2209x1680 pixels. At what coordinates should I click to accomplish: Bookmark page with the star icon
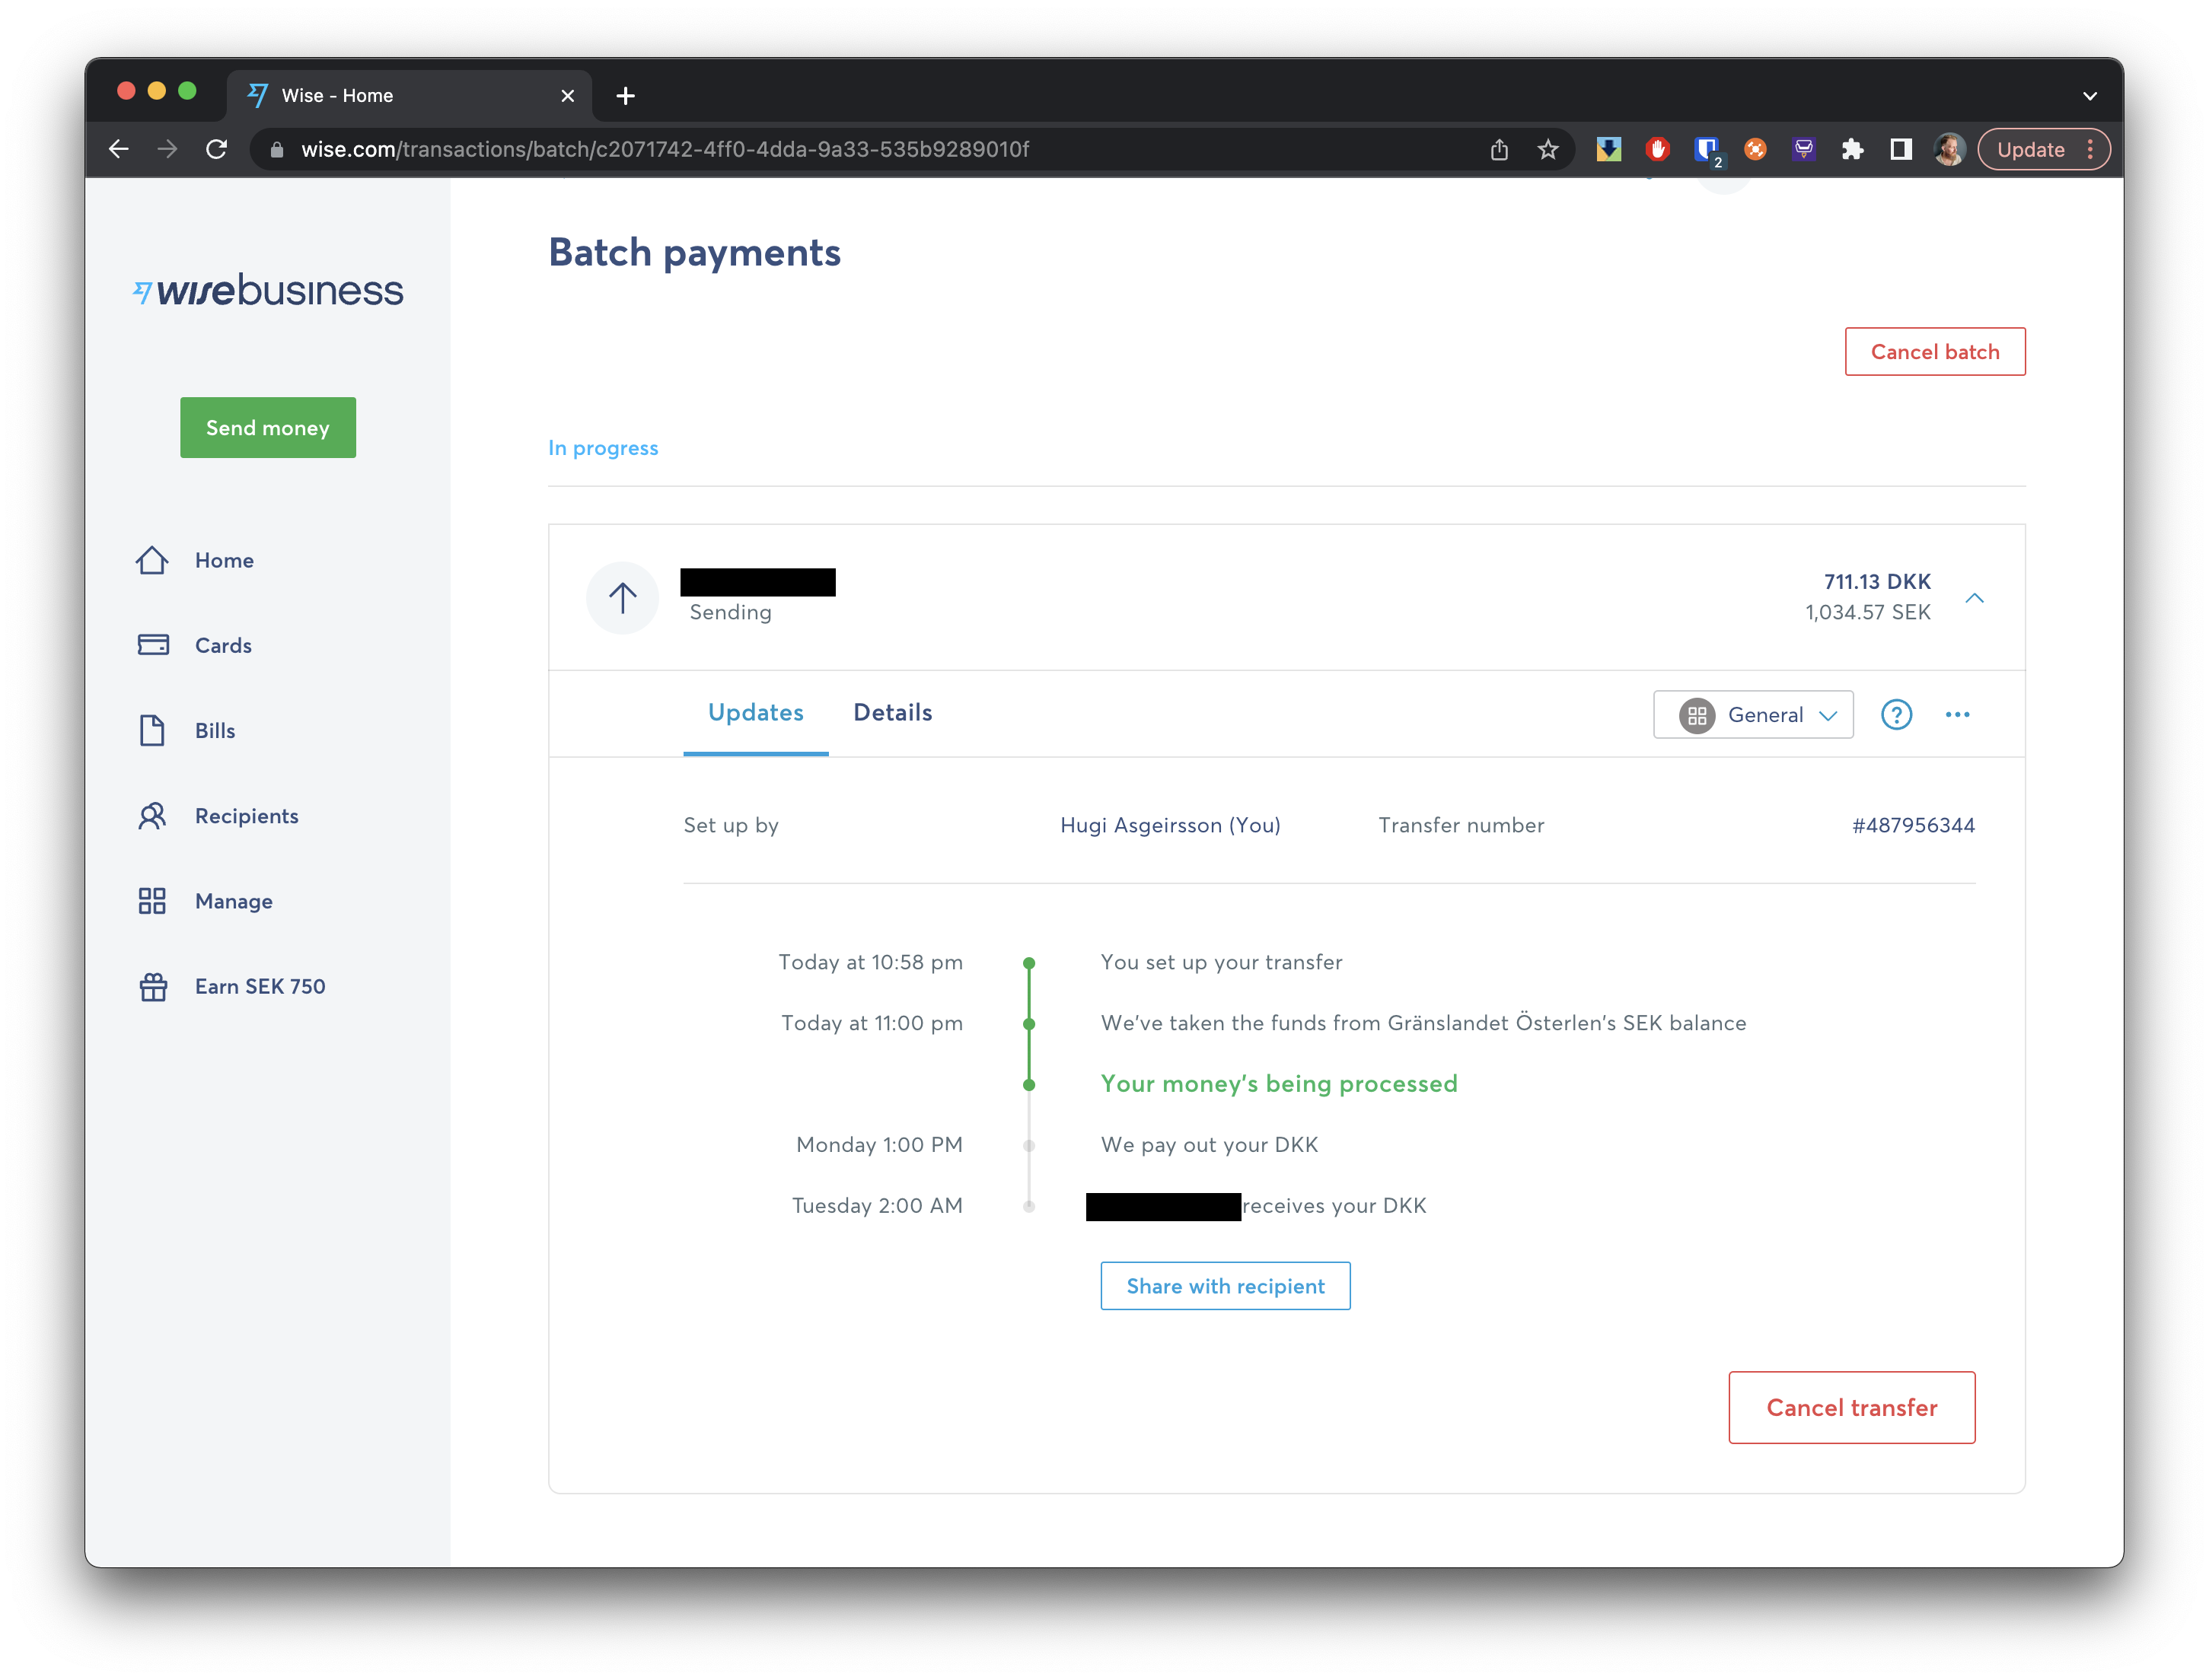(1548, 150)
